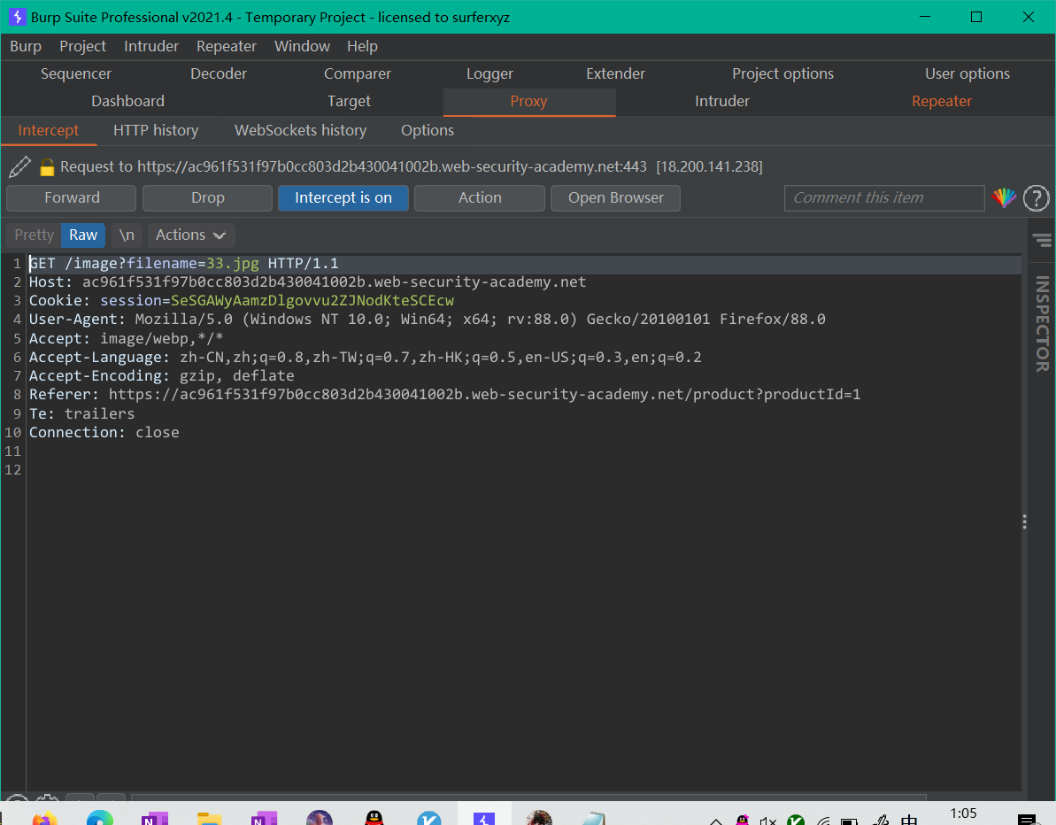
Task: Open the WebSockets history sub-tab
Action: point(300,131)
